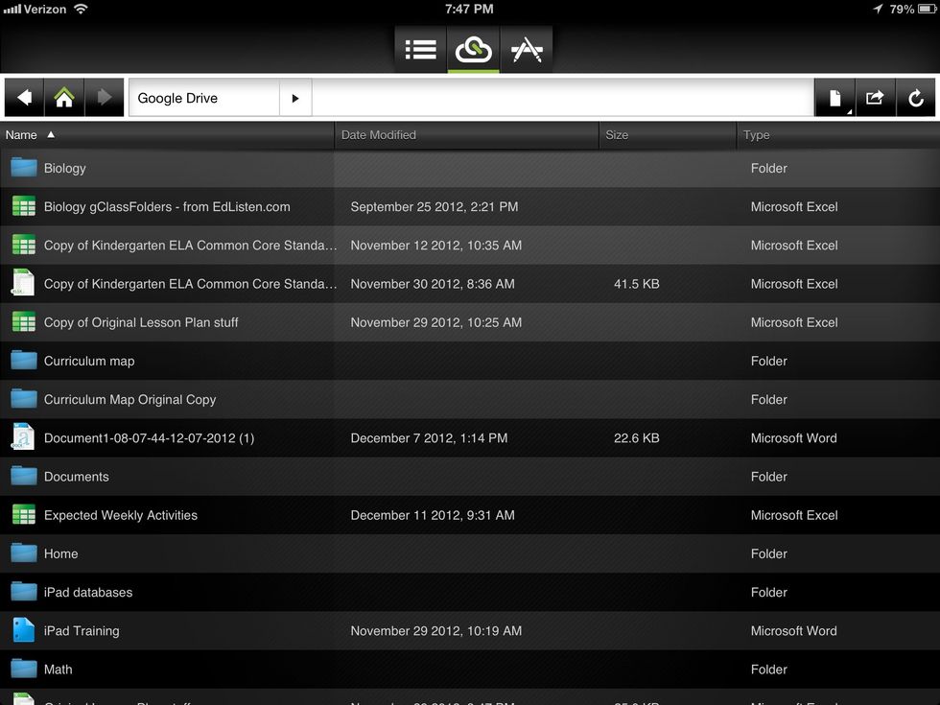The width and height of the screenshot is (940, 705).
Task: Go to the home directory icon
Action: [64, 98]
